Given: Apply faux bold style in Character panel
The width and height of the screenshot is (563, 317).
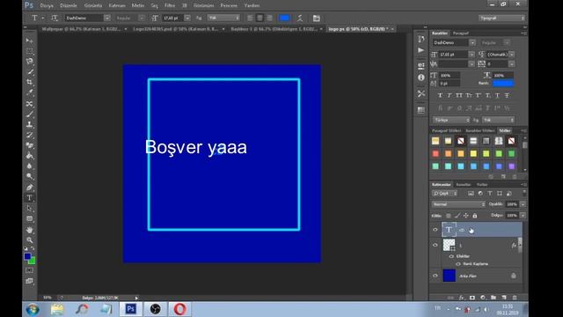Looking at the screenshot, I should coord(440,95).
